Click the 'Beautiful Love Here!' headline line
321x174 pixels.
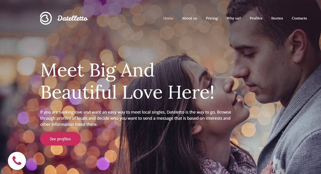click(x=127, y=92)
